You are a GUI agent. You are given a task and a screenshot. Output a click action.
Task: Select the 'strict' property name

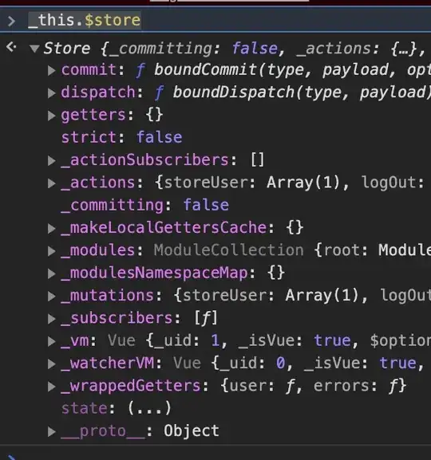click(89, 137)
